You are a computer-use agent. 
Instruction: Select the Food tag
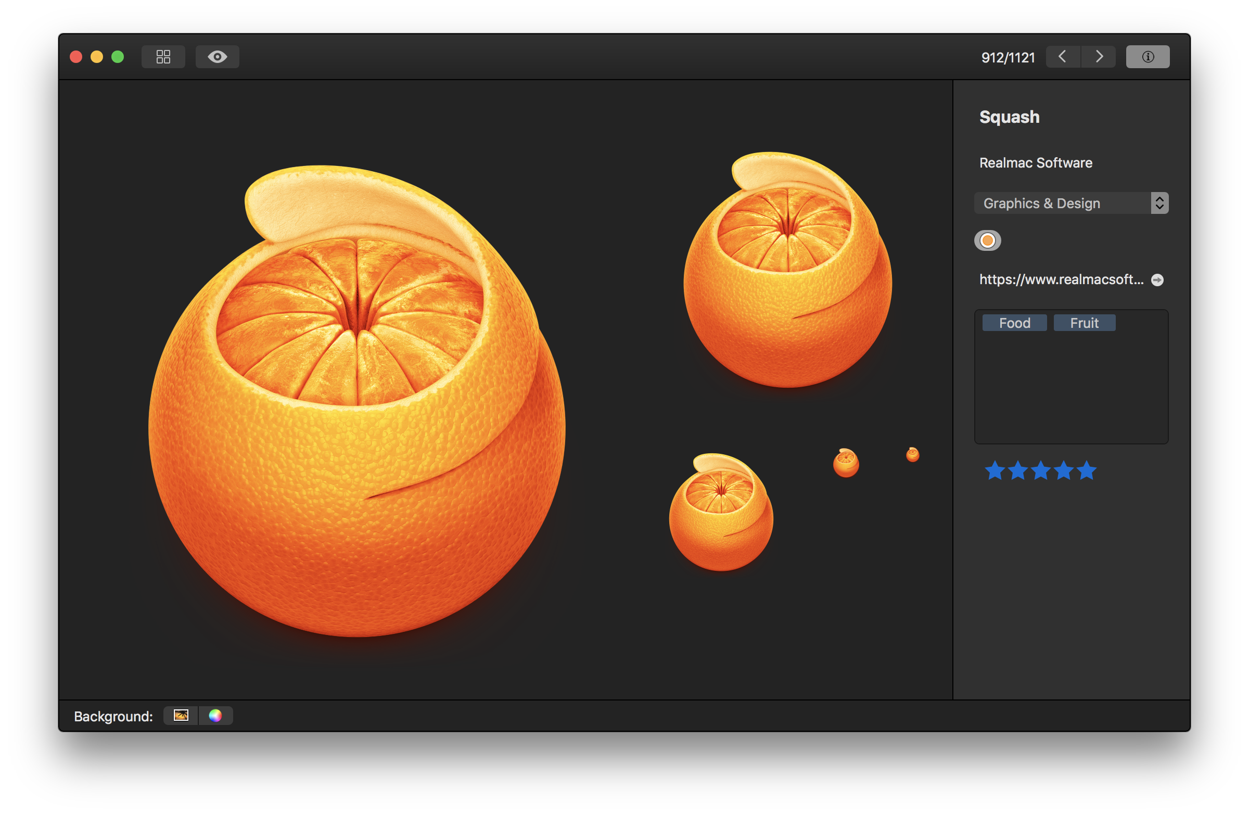(1014, 323)
